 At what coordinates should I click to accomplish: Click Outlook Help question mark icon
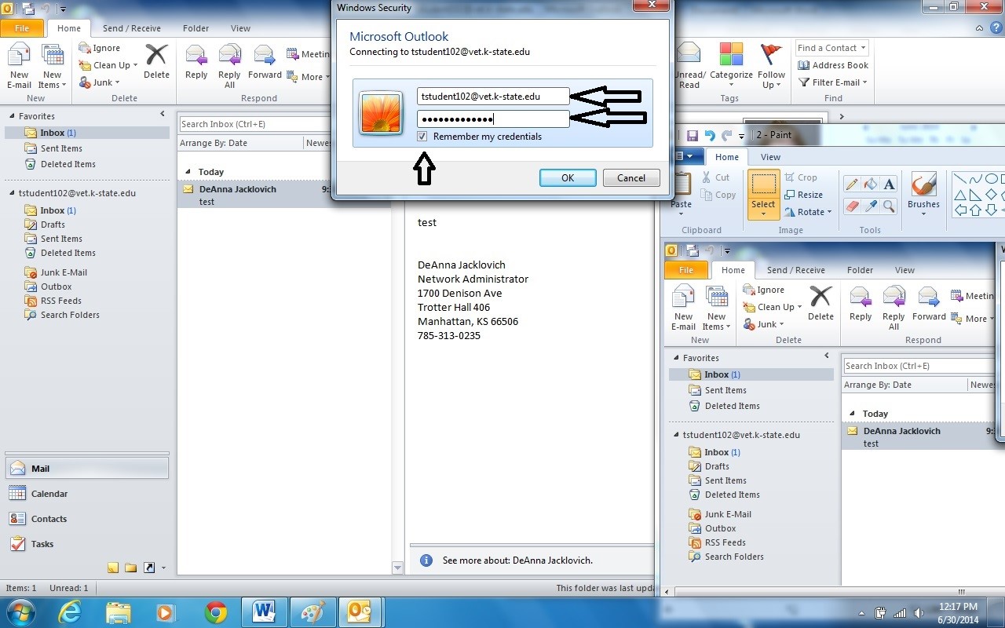coord(995,28)
